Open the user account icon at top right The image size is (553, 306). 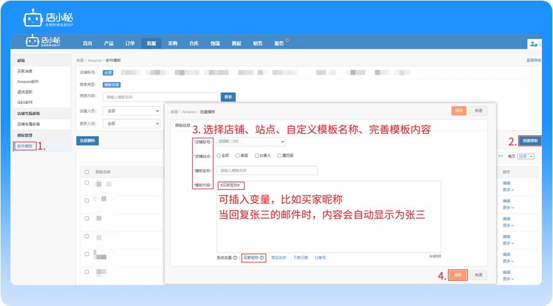point(534,44)
